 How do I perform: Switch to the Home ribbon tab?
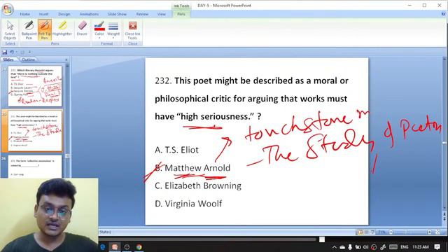pos(25,14)
